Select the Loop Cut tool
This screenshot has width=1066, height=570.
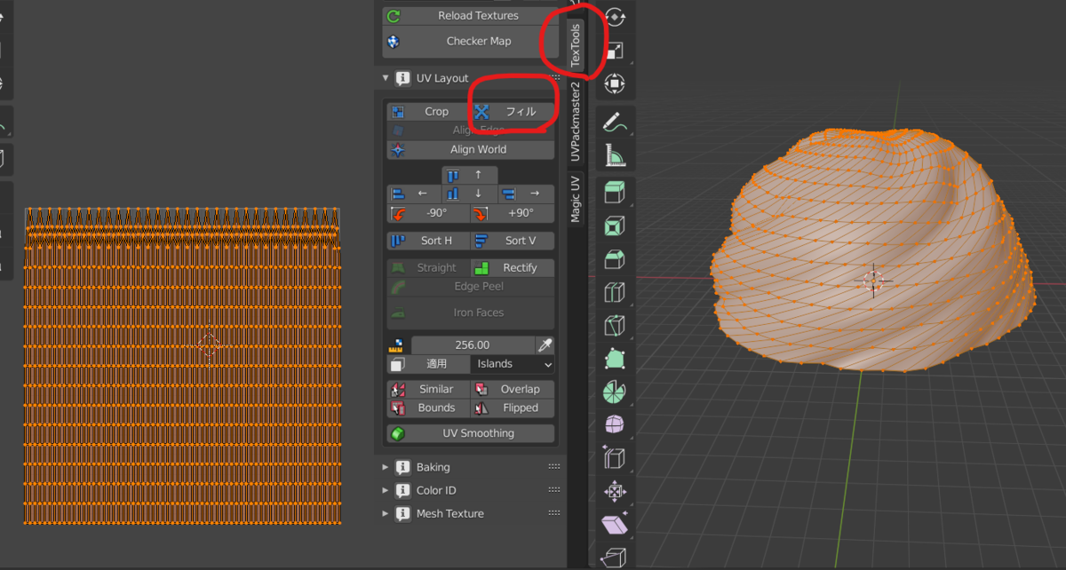615,292
